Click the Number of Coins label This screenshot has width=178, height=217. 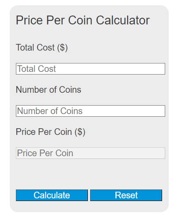(x=49, y=90)
